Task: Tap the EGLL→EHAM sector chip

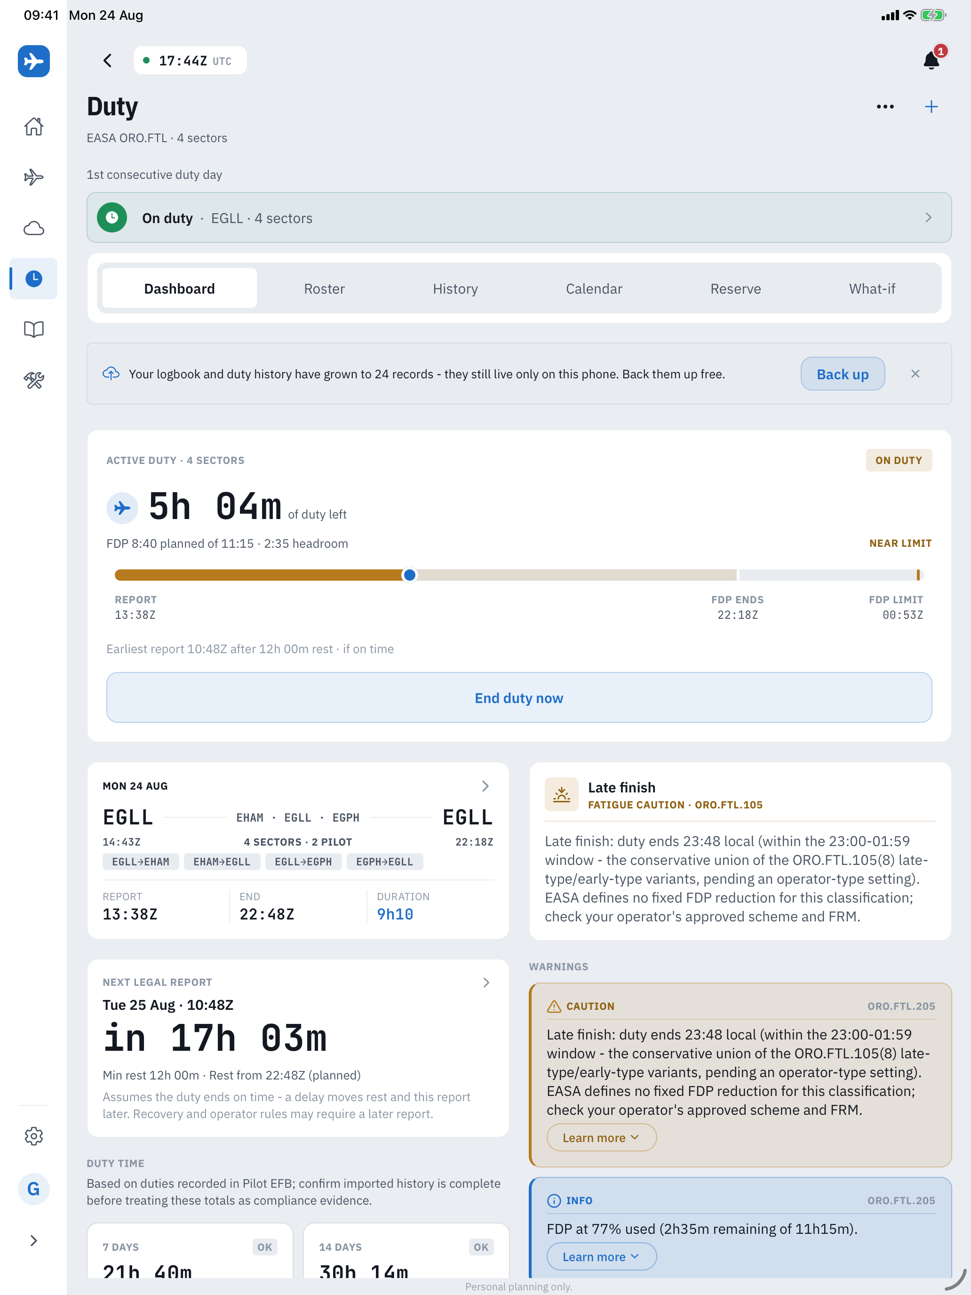Action: [141, 862]
